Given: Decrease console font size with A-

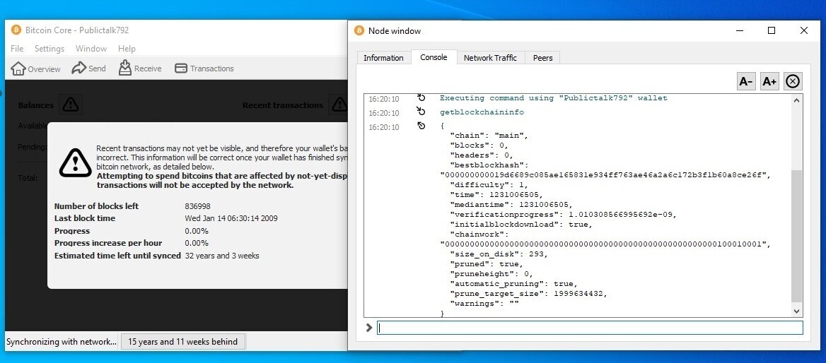Looking at the screenshot, I should click(x=746, y=81).
